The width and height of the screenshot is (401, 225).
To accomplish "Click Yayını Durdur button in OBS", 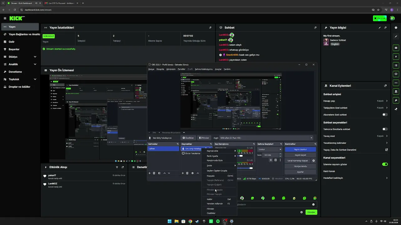I will [300, 149].
